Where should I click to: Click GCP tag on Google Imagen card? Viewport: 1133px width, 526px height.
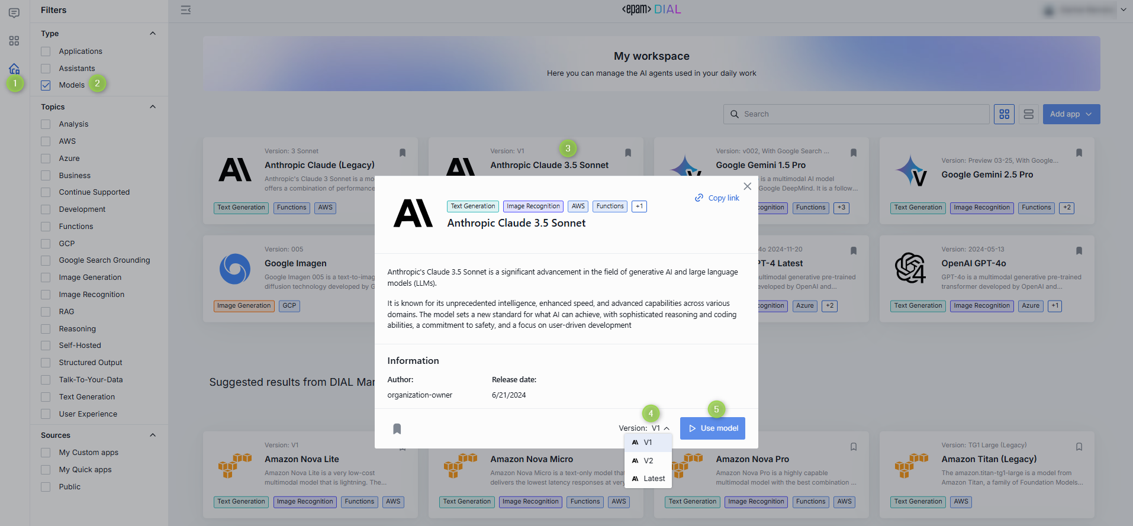point(289,306)
